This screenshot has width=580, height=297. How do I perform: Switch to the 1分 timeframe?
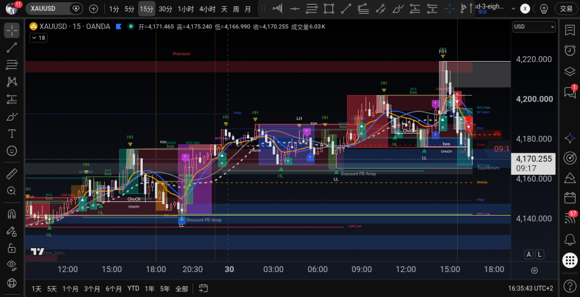coord(114,9)
